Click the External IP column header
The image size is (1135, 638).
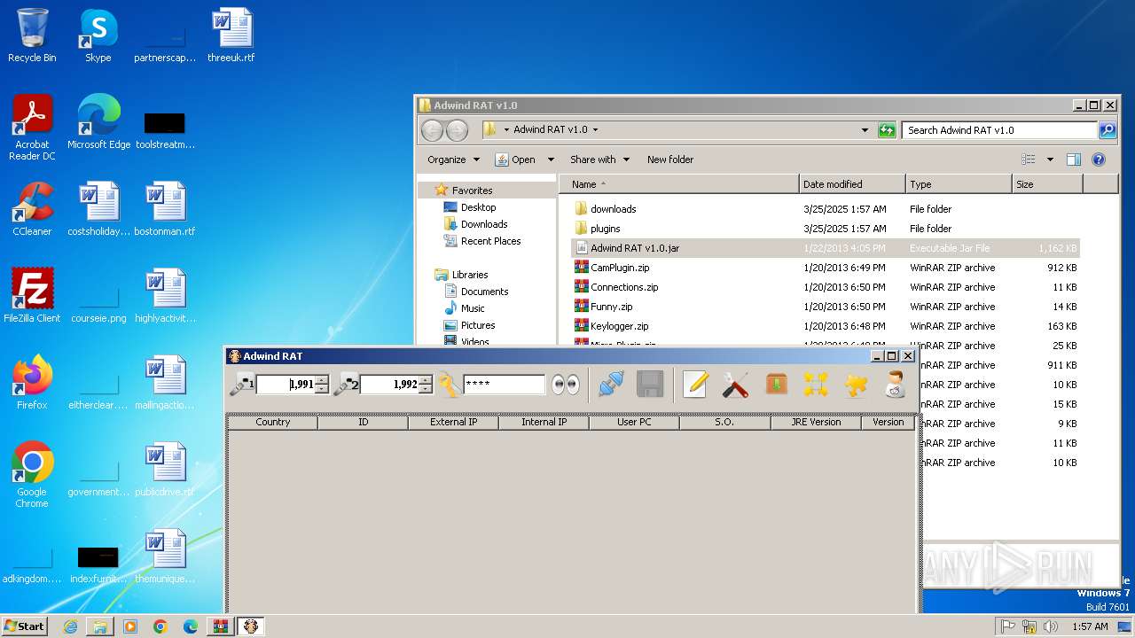coord(453,422)
